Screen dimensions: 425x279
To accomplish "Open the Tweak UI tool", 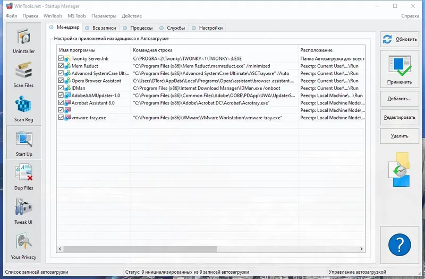I will click(x=24, y=211).
